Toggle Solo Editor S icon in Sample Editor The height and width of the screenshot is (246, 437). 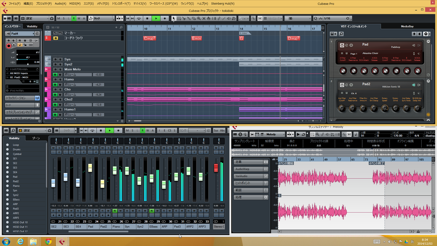click(240, 134)
